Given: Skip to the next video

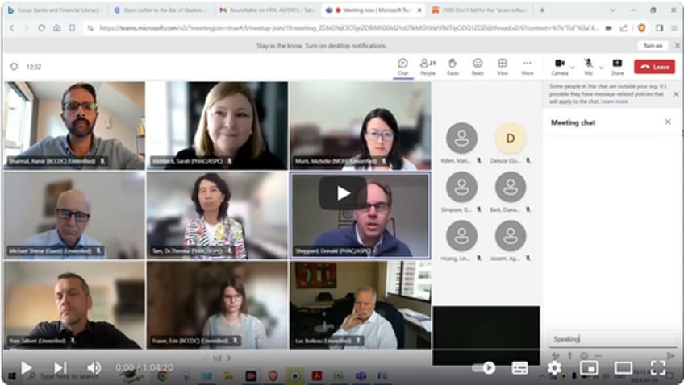Looking at the screenshot, I should 60,368.
